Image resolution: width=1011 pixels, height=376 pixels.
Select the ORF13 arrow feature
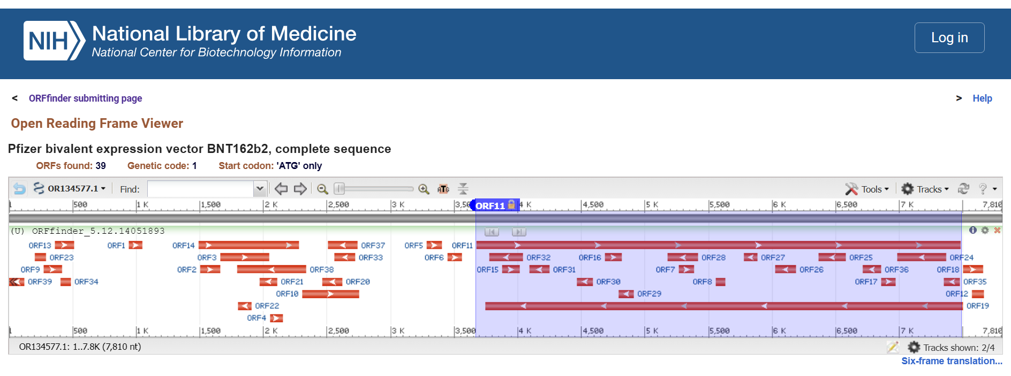point(64,245)
